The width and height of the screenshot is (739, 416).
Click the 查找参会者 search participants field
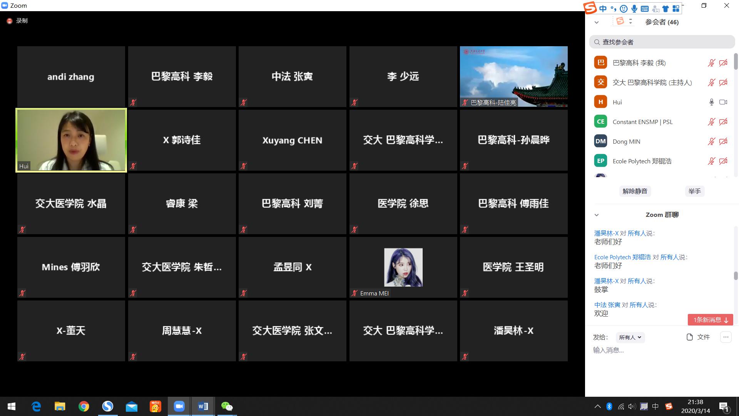[x=662, y=42]
